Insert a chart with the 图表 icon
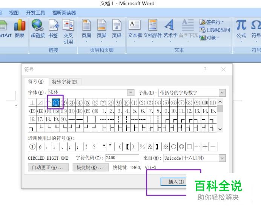Screen dimensions: 261x214 click(20, 28)
